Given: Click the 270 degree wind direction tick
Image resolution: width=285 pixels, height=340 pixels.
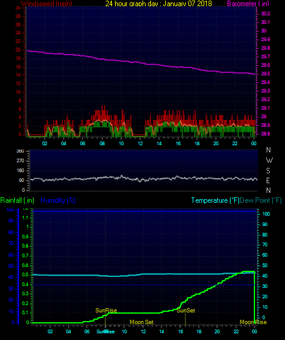Looking at the screenshot, I should point(20,161).
